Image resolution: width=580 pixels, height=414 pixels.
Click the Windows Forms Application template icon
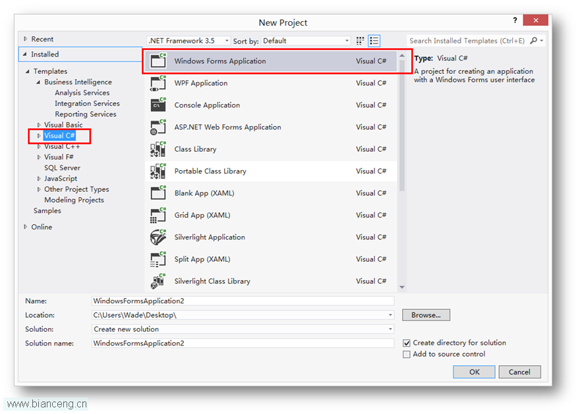158,61
